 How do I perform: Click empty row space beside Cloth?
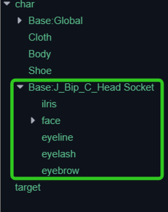click(x=109, y=37)
